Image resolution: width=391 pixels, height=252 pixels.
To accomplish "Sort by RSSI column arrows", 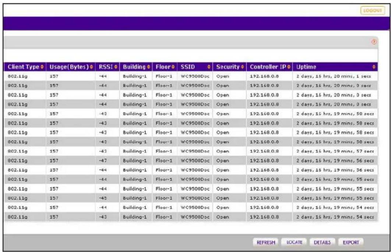I will coord(116,67).
